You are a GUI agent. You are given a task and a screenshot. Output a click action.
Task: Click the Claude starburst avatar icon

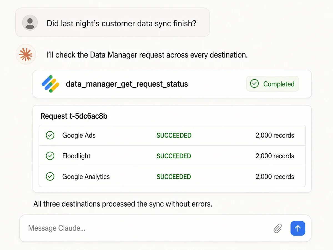click(26, 54)
